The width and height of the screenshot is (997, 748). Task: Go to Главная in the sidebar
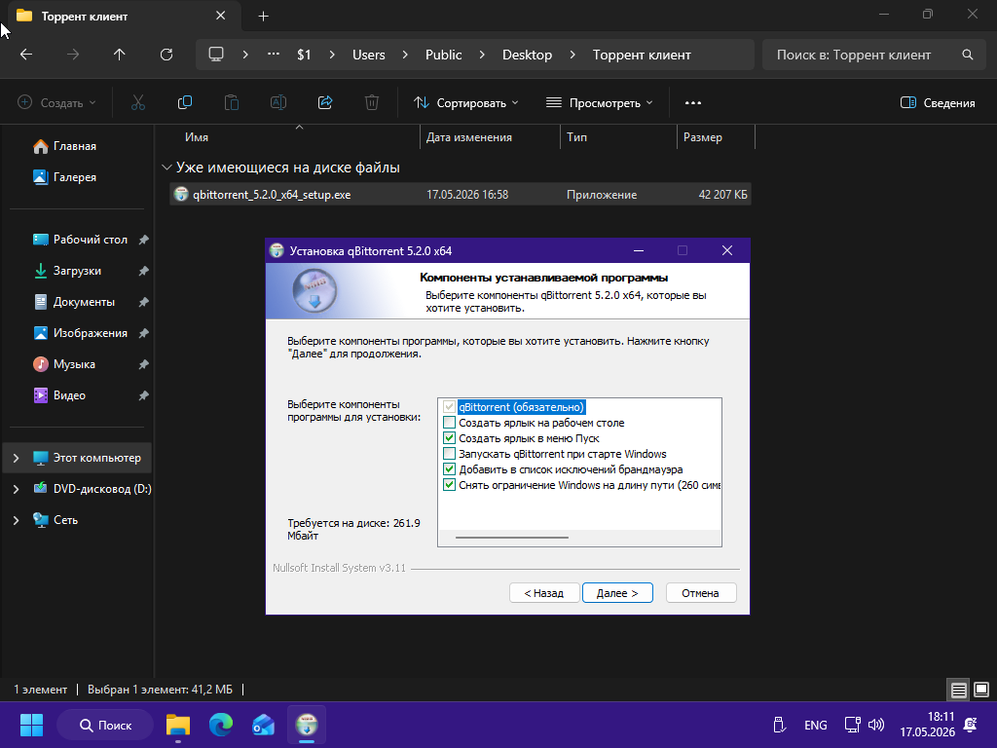tap(74, 146)
